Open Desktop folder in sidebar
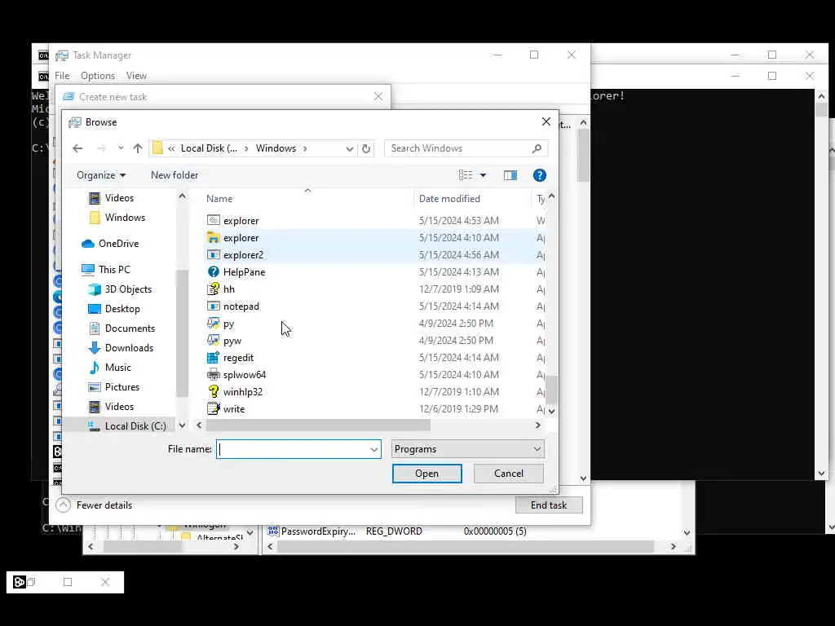835x626 pixels. pos(122,309)
